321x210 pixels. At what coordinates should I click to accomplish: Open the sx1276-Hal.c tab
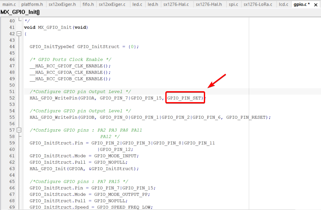pos(176,4)
